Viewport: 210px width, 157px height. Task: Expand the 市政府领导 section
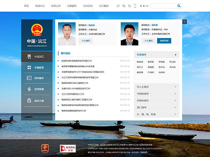click(x=157, y=94)
